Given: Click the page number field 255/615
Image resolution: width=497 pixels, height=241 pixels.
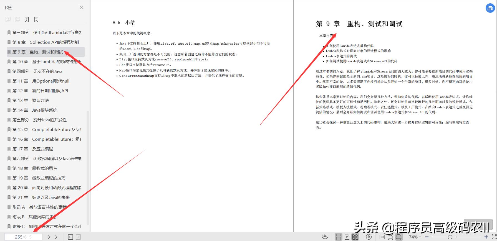Looking at the screenshot, I should tap(23, 237).
